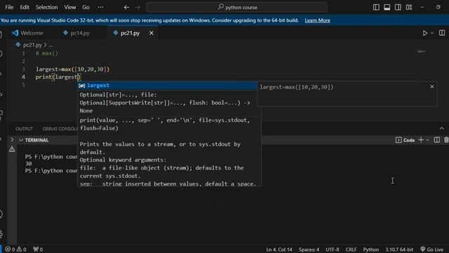The image size is (449, 253).
Task: Open the Customize Layout icon
Action: [x=409, y=8]
